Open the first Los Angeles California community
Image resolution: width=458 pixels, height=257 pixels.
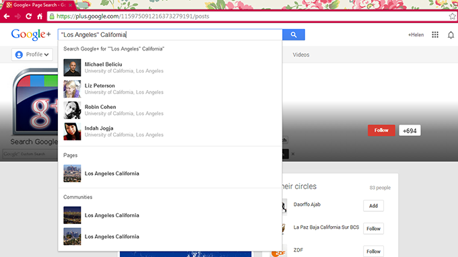[170, 215]
